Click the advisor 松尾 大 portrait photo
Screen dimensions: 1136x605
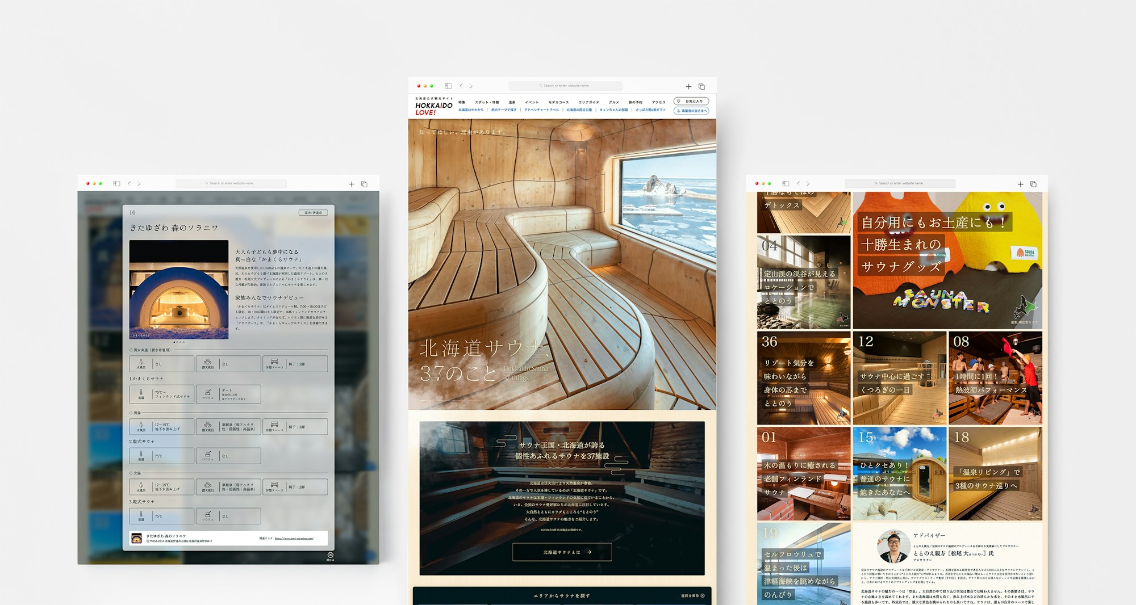pyautogui.click(x=893, y=547)
